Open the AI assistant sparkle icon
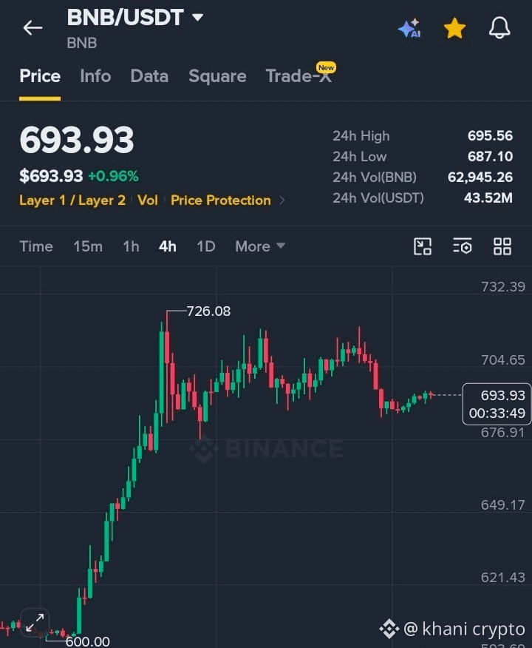532x648 pixels. [x=409, y=28]
